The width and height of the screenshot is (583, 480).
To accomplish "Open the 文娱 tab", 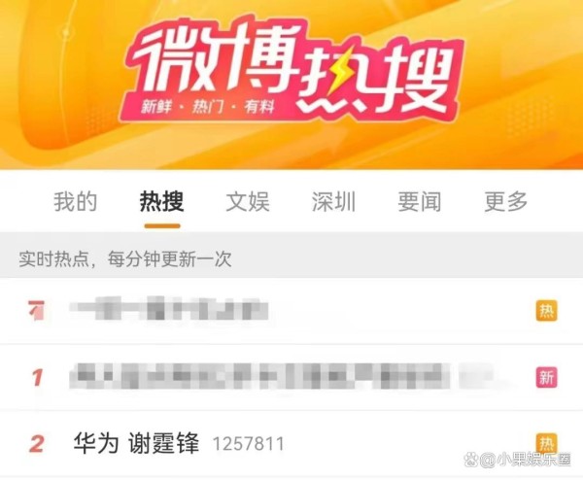I will pos(248,202).
